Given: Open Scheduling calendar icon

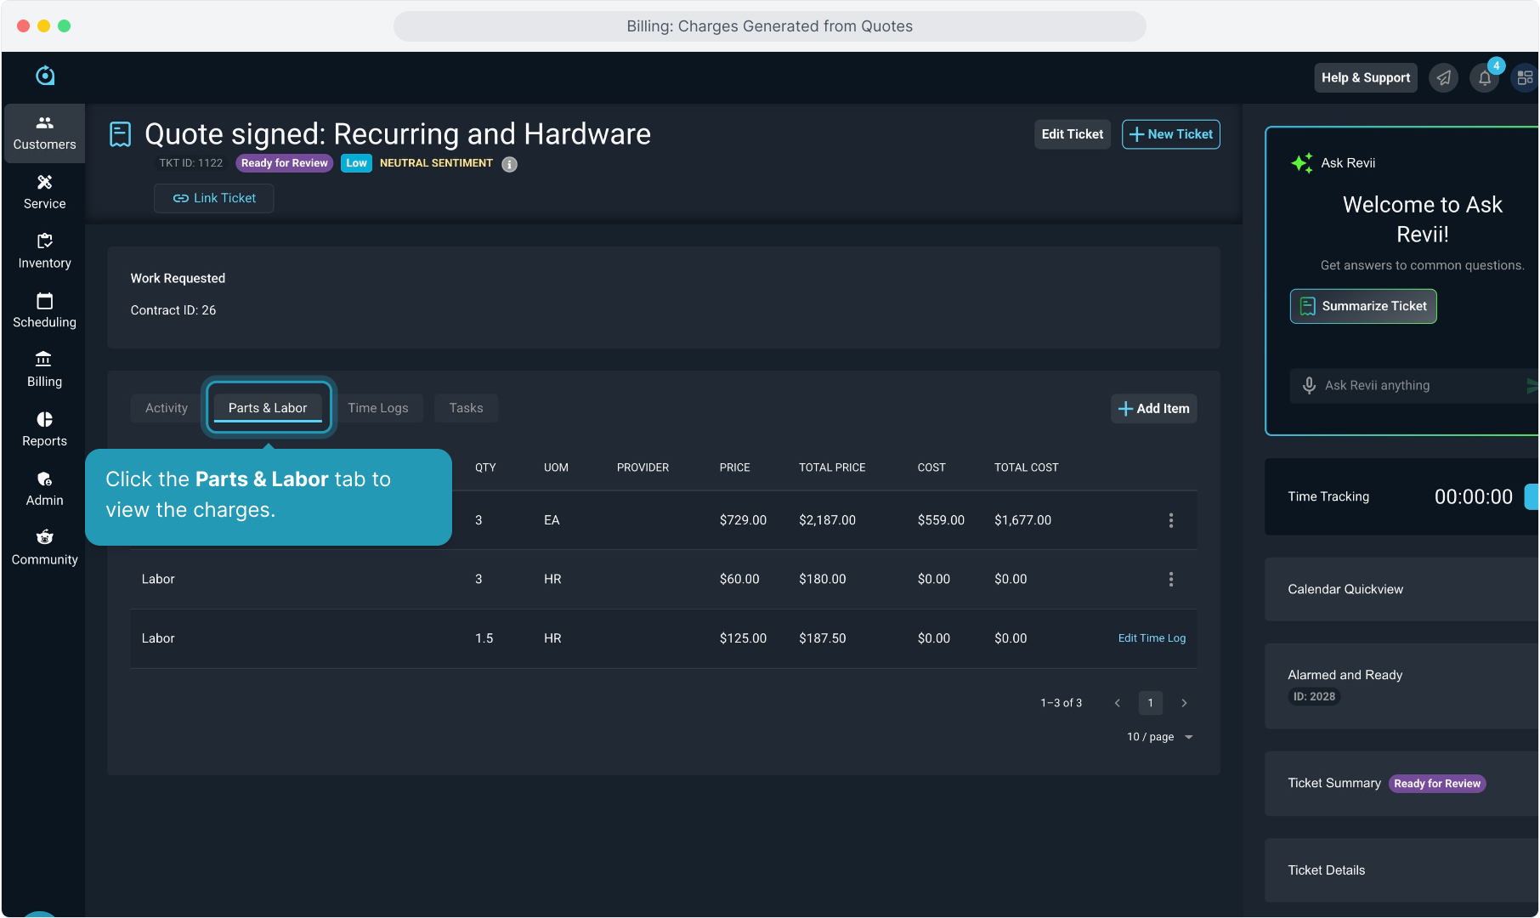Looking at the screenshot, I should tap(44, 311).
